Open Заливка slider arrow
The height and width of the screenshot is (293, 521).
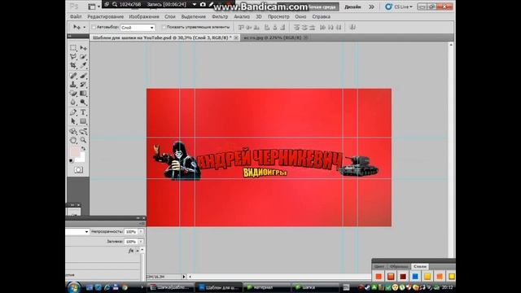pos(141,242)
